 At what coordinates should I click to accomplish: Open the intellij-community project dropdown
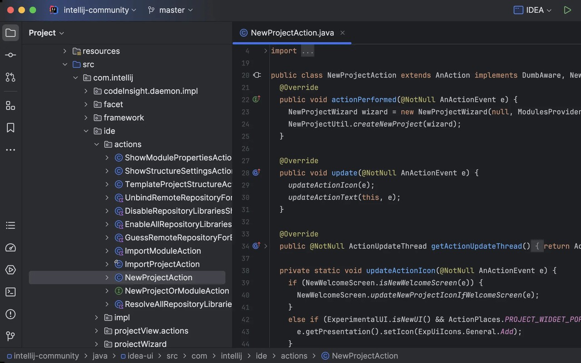pos(100,10)
